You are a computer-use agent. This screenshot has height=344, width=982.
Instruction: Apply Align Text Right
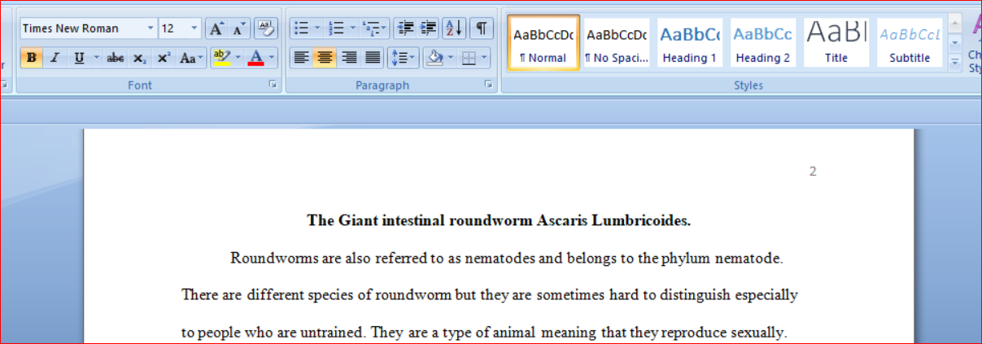[349, 58]
